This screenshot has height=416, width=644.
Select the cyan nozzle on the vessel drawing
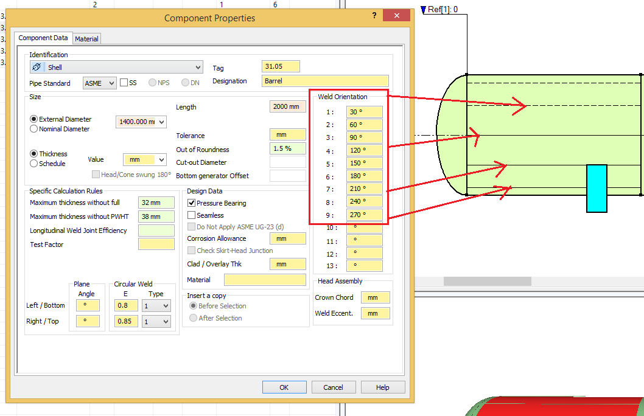pos(597,189)
